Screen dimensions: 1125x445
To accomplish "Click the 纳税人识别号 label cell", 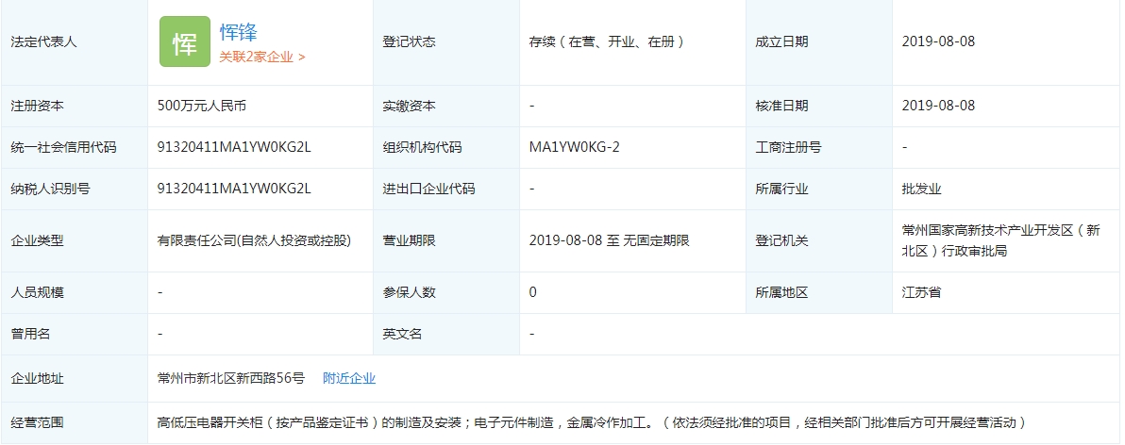I will point(50,189).
